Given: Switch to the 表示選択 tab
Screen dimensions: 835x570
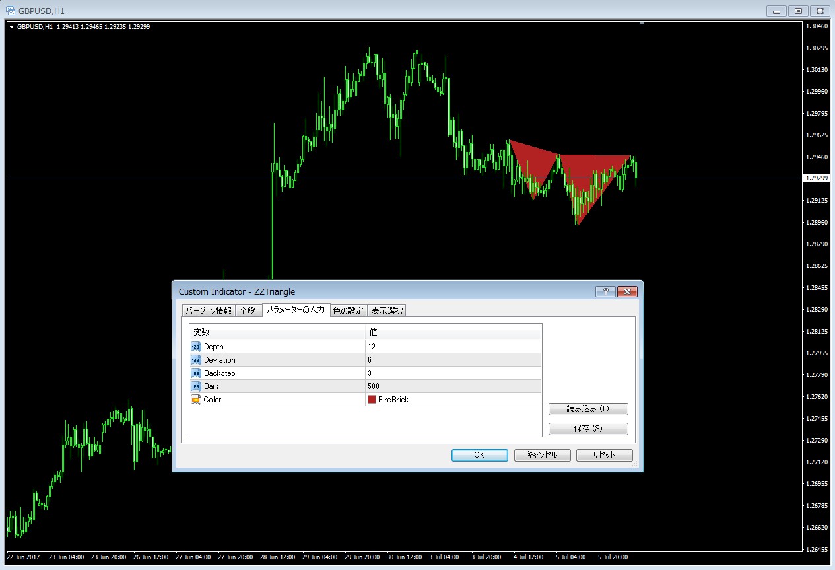Looking at the screenshot, I should (x=386, y=310).
